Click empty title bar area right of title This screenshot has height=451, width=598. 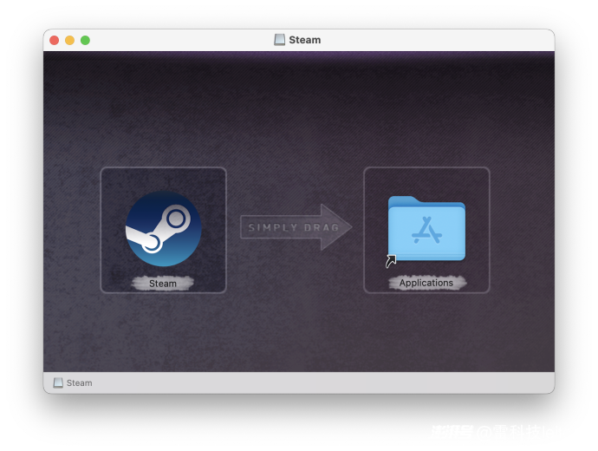433,40
